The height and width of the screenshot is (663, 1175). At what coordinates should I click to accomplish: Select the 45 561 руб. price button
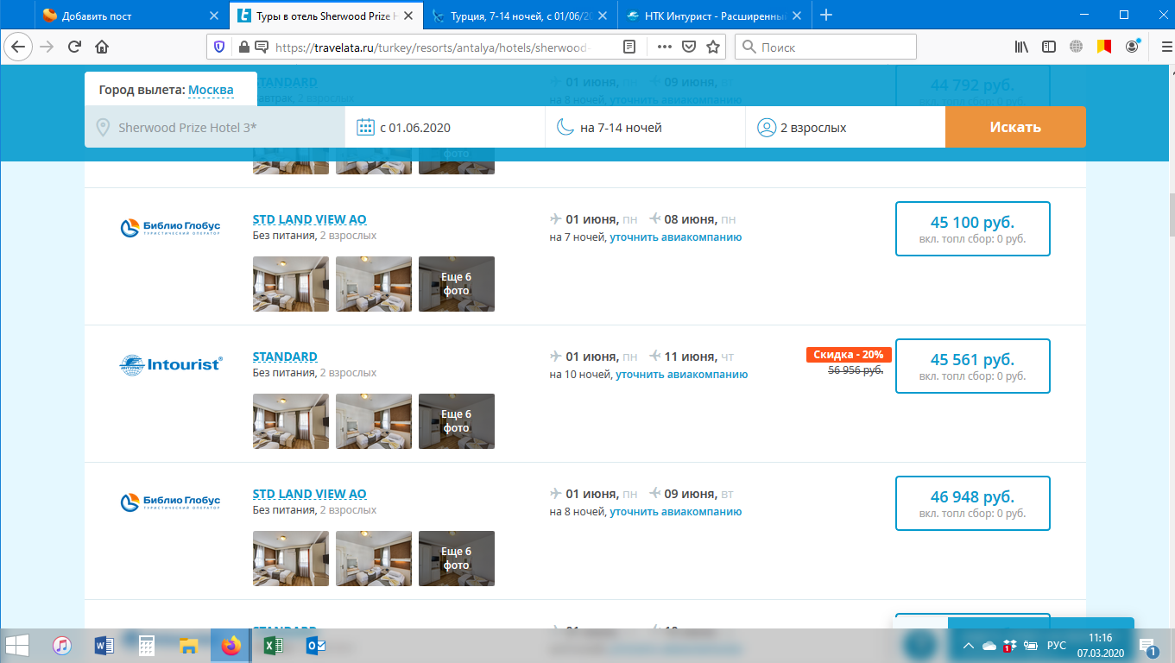pyautogui.click(x=972, y=366)
